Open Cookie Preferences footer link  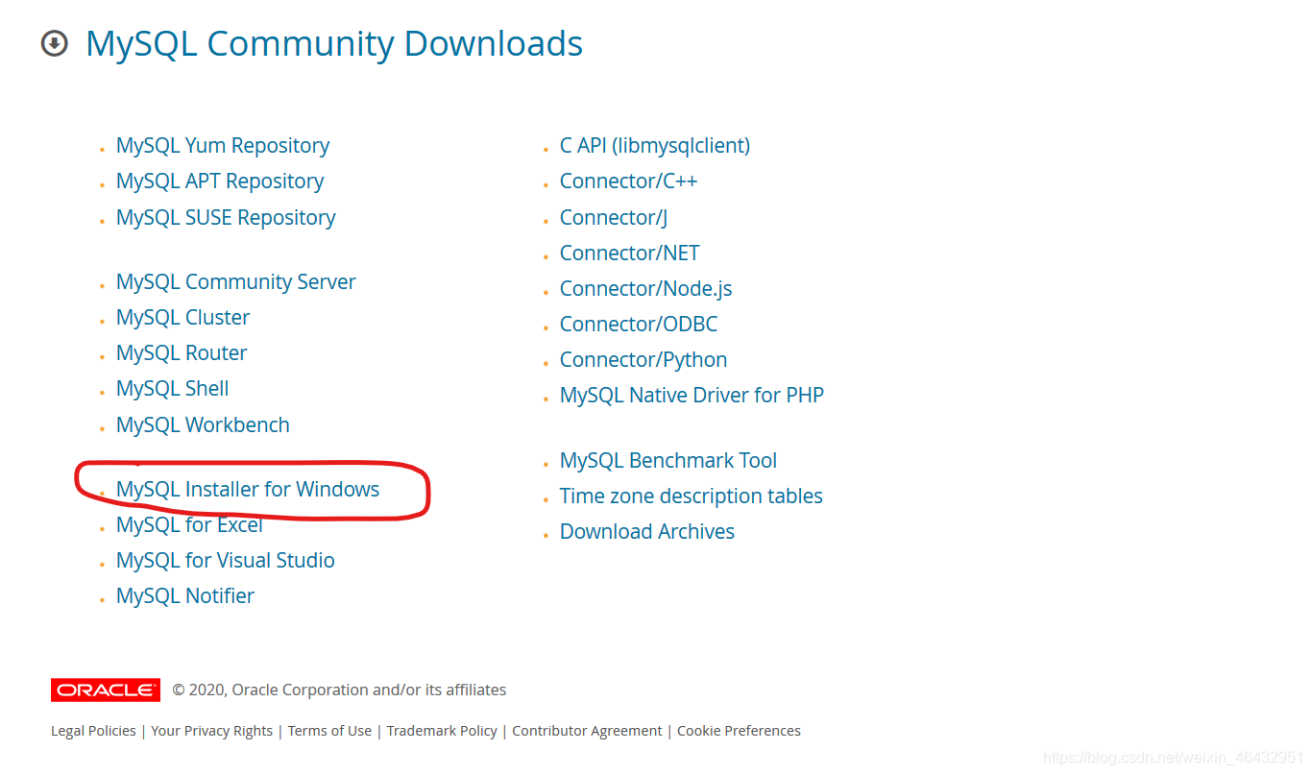739,731
